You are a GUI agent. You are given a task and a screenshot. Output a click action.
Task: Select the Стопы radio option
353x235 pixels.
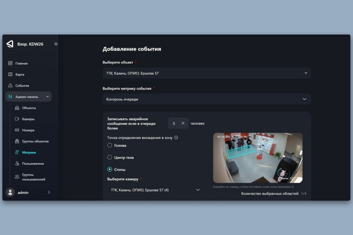pos(109,169)
